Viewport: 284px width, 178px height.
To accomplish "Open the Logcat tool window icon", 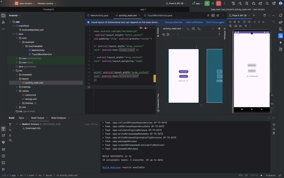I will 3,149.
